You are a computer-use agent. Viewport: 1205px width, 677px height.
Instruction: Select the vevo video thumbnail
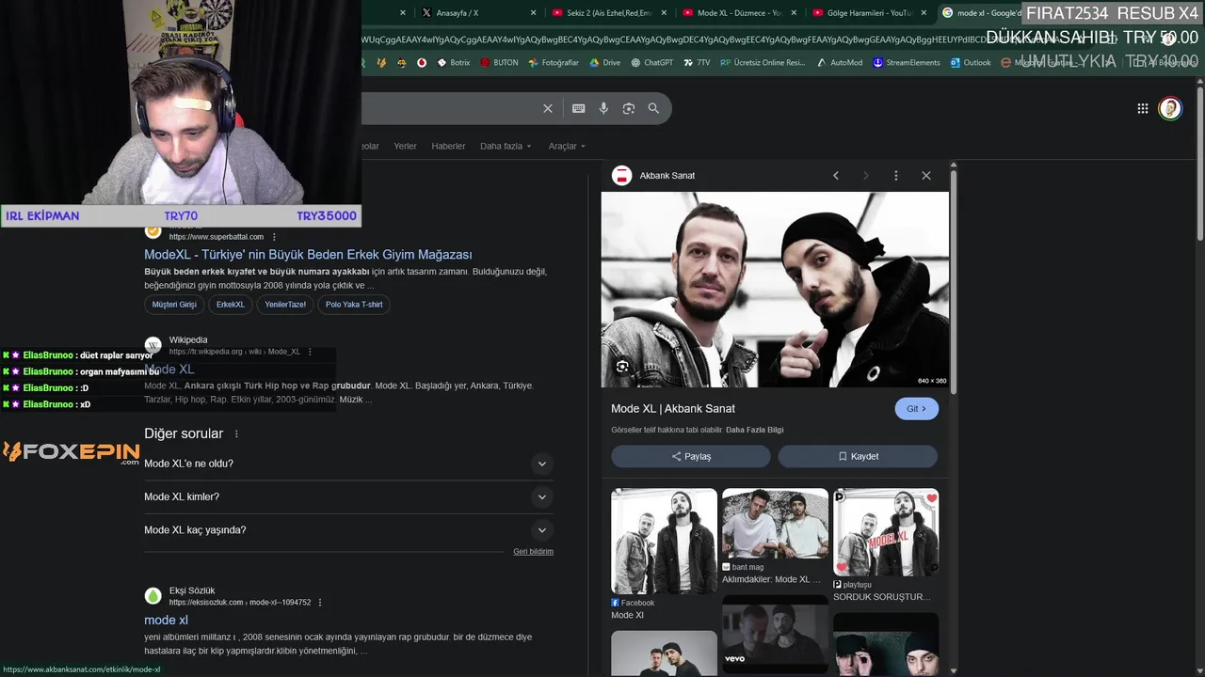775,635
